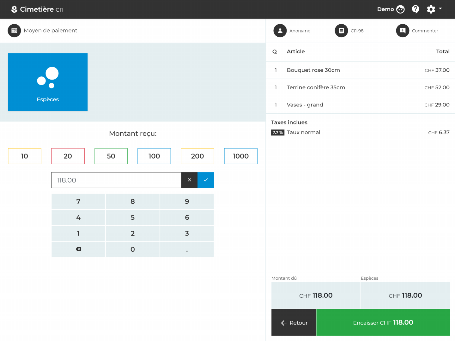Clear the amount with the X button

click(x=189, y=180)
